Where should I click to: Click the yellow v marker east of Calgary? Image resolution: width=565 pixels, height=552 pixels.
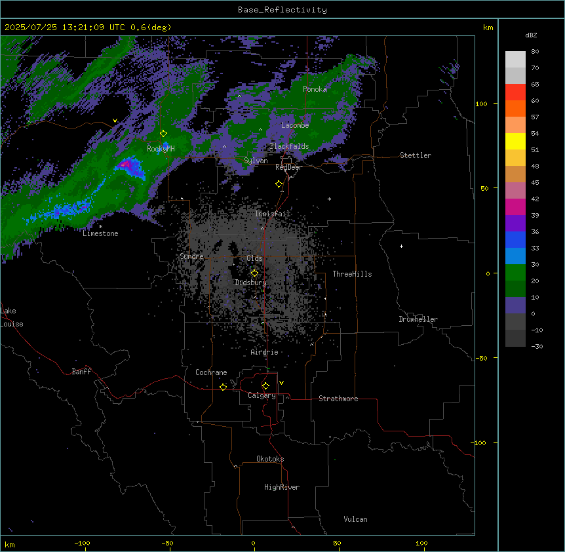pos(281,383)
